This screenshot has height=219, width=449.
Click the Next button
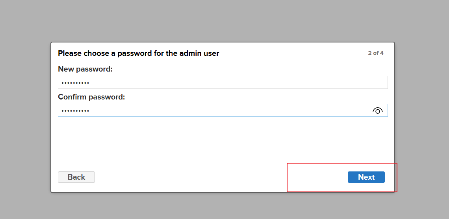366,177
